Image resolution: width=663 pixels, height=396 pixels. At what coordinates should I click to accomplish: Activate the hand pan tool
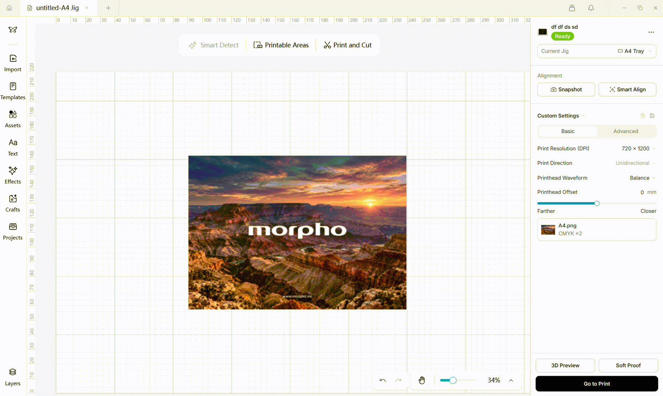click(422, 380)
